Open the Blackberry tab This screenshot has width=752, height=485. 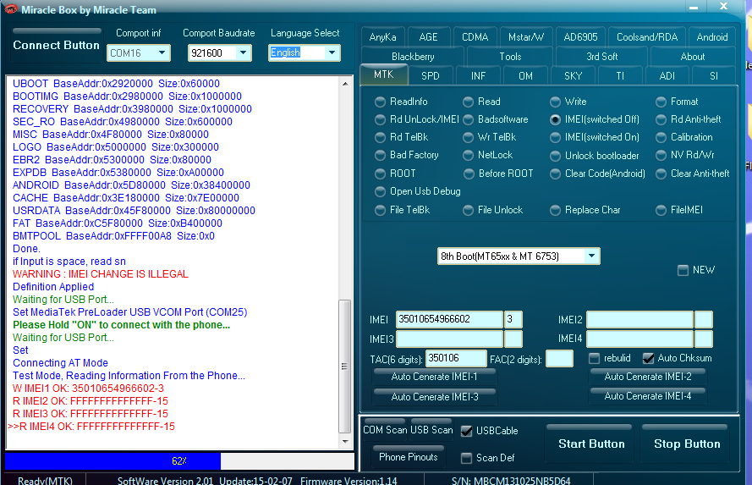413,57
